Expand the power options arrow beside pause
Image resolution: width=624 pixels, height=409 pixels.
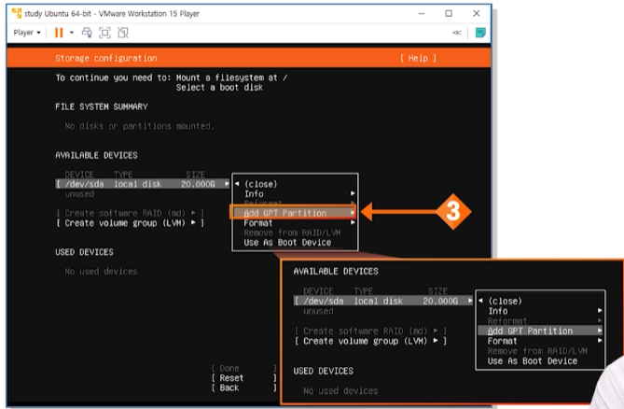pos(72,33)
